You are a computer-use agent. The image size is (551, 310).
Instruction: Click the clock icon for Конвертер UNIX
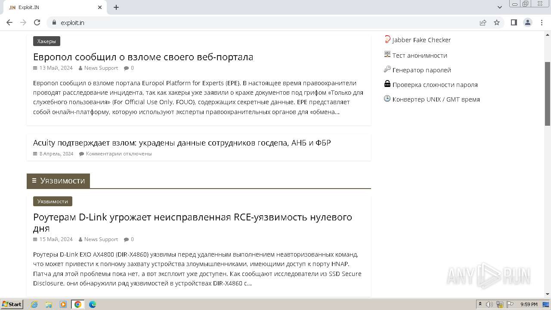click(387, 99)
